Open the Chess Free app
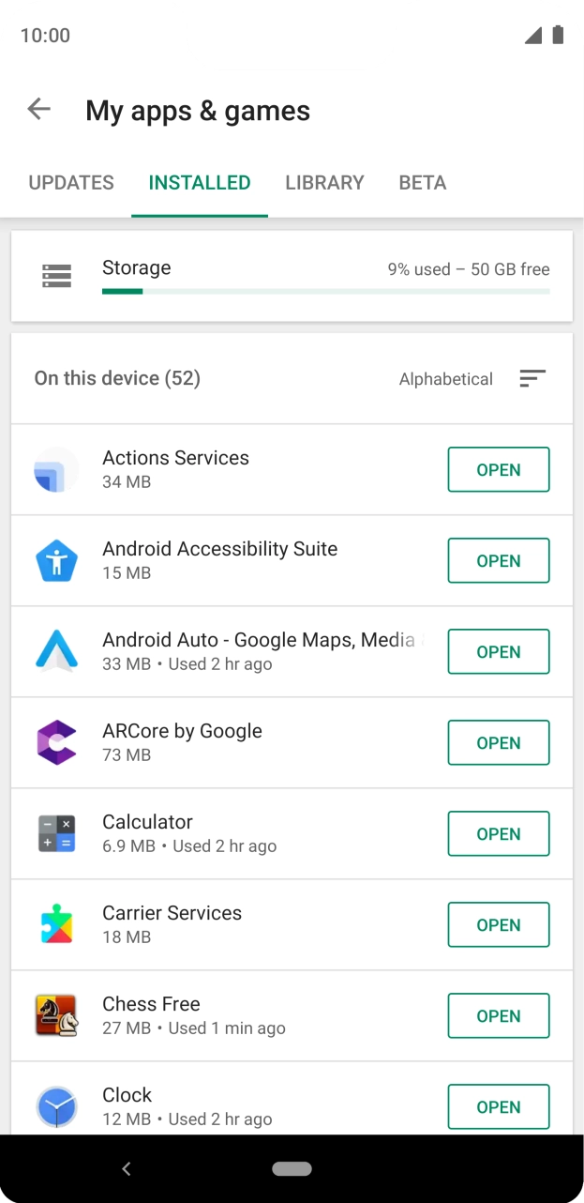584x1203 pixels. tap(498, 1015)
